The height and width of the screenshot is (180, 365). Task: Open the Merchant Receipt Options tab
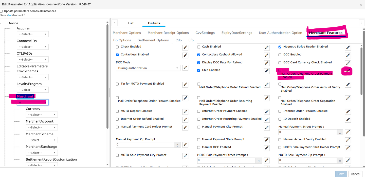coord(168,33)
